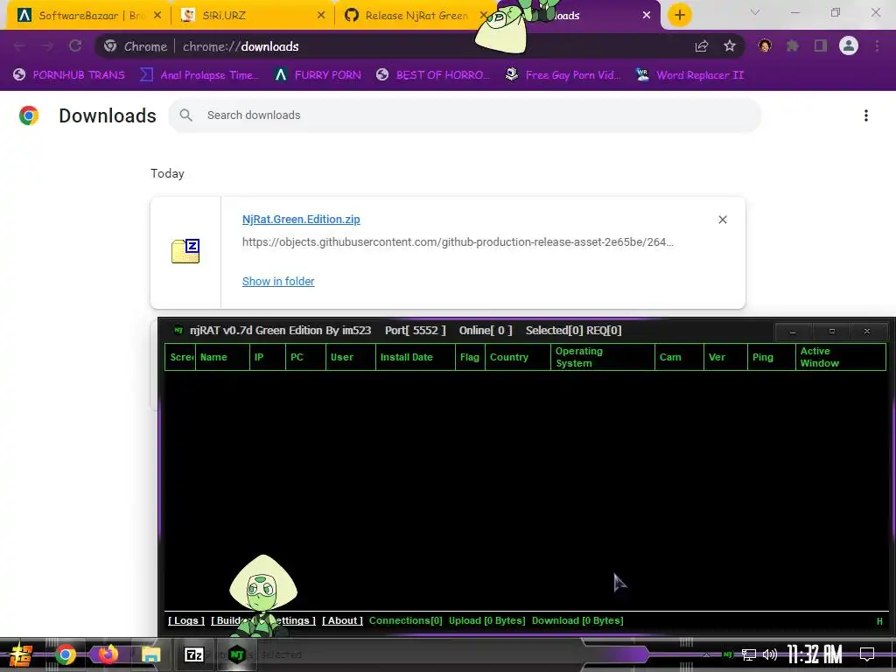Switch to the SIRI.URZ tab
The image size is (896, 672).
251,16
